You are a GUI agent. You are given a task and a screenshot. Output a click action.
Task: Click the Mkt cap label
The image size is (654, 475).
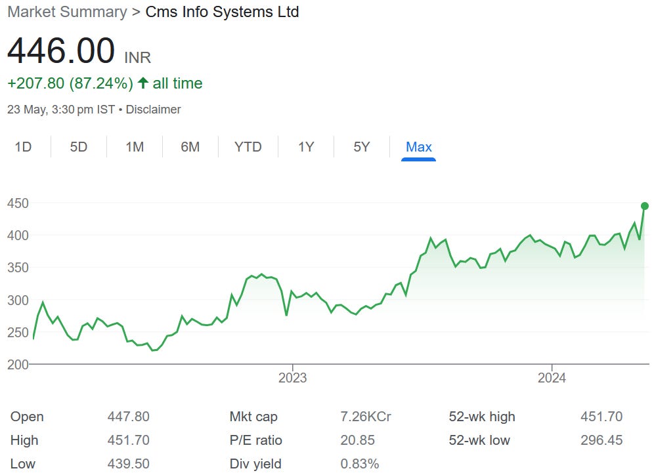253,416
